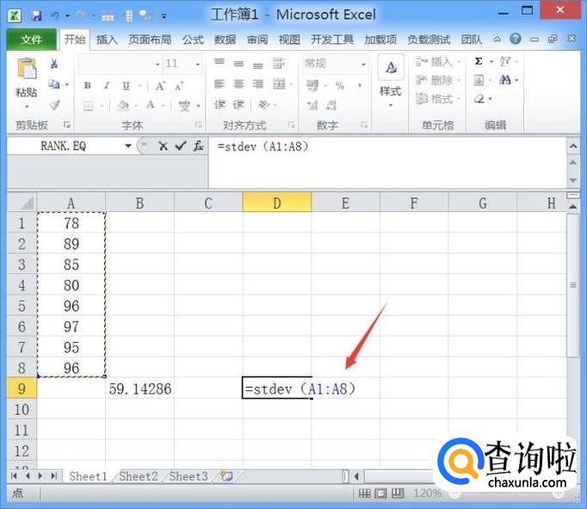The image size is (587, 509).
Task: Toggle Align Text Left
Action: 219,84
